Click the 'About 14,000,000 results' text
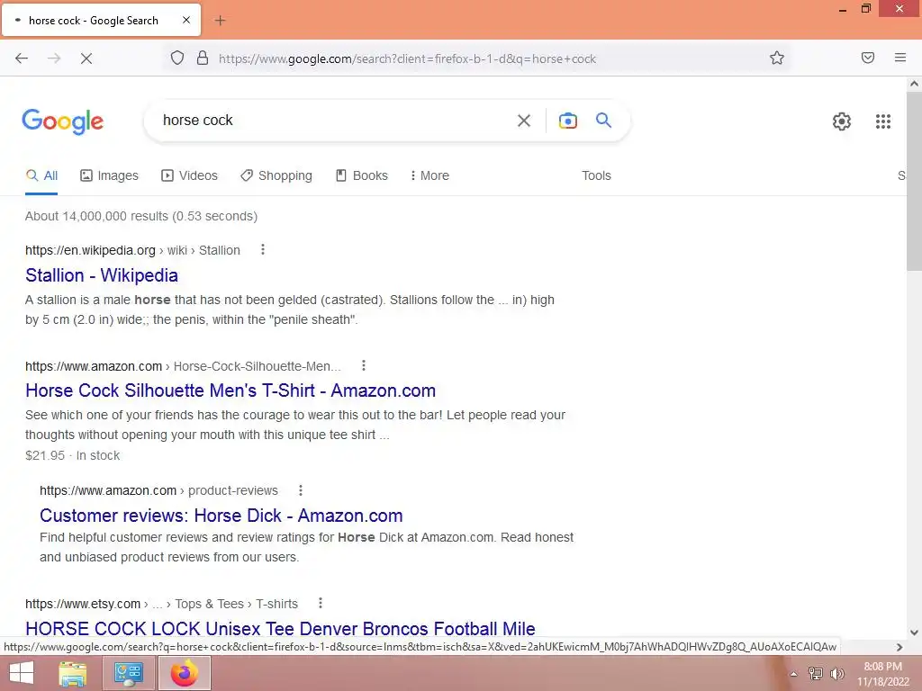This screenshot has width=922, height=691. coord(141,216)
